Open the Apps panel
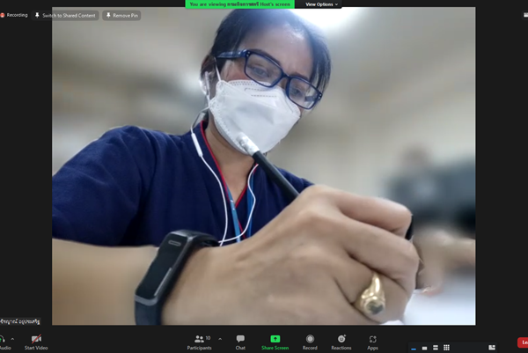The width and height of the screenshot is (528, 353). point(372,342)
